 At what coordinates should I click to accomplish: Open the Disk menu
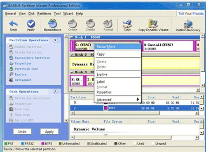point(31,14)
